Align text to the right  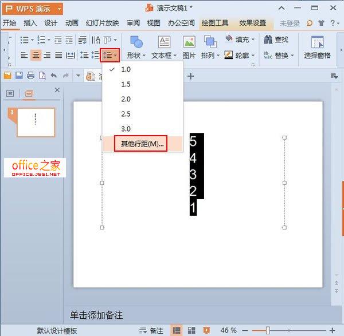[x=47, y=55]
